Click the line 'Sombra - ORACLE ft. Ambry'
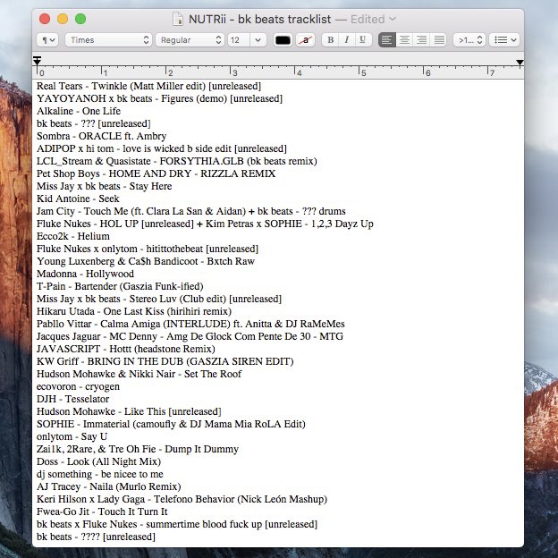 click(x=101, y=136)
